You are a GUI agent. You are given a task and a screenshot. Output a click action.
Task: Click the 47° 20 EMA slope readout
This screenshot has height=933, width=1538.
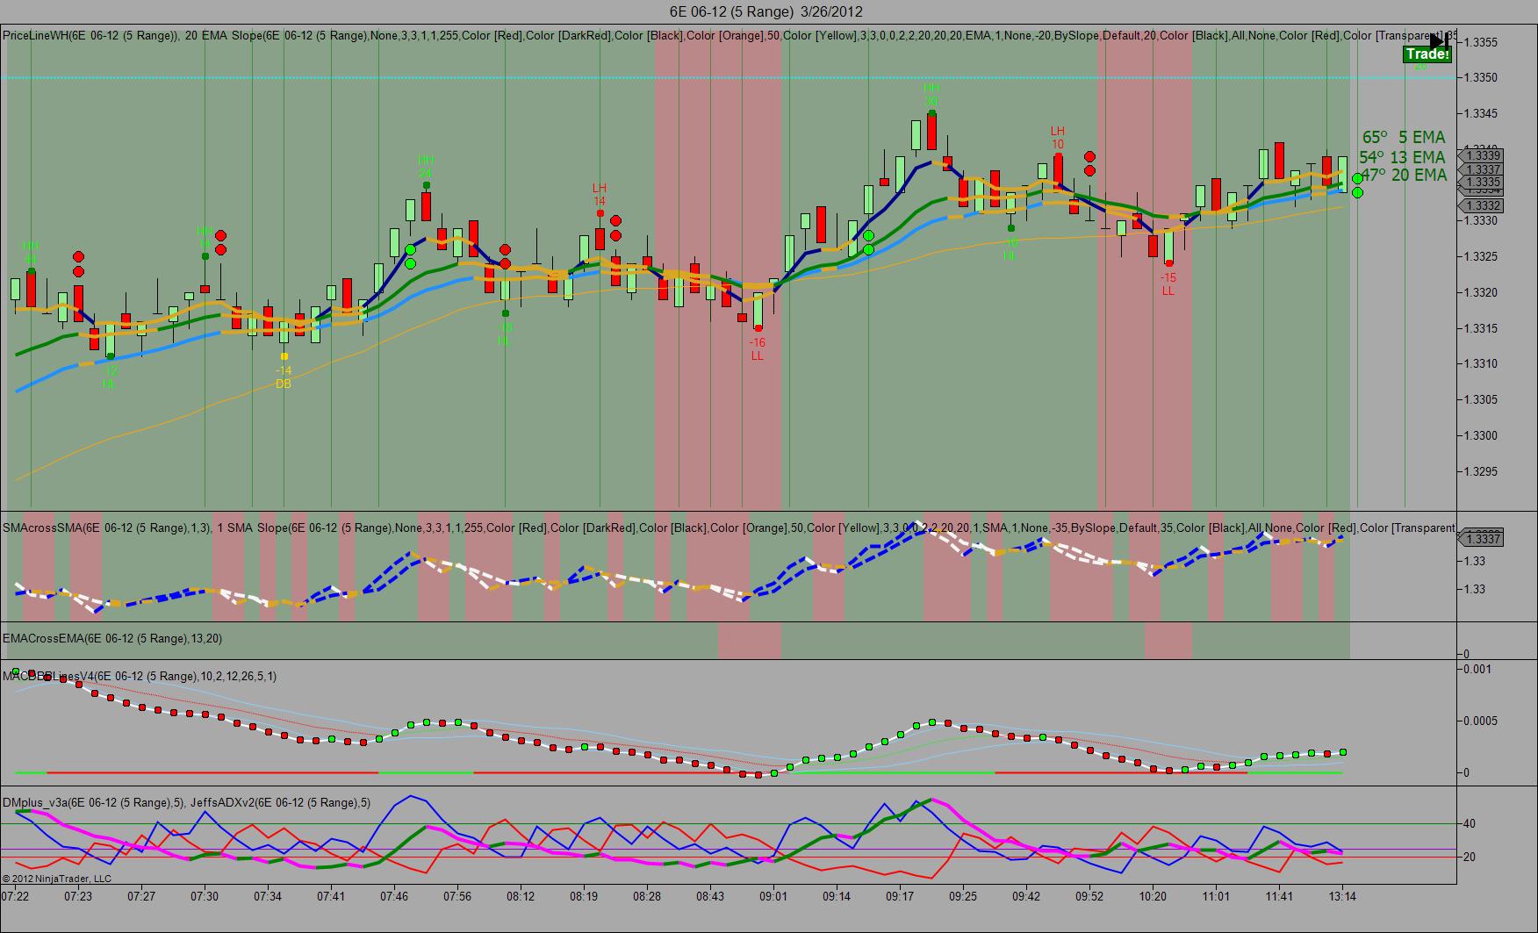1403,176
